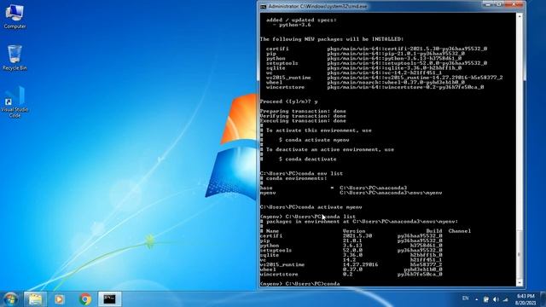Screen dimensions: 546x307
Task: Click the cmd.exe title bar system icon
Action: tap(264, 7)
